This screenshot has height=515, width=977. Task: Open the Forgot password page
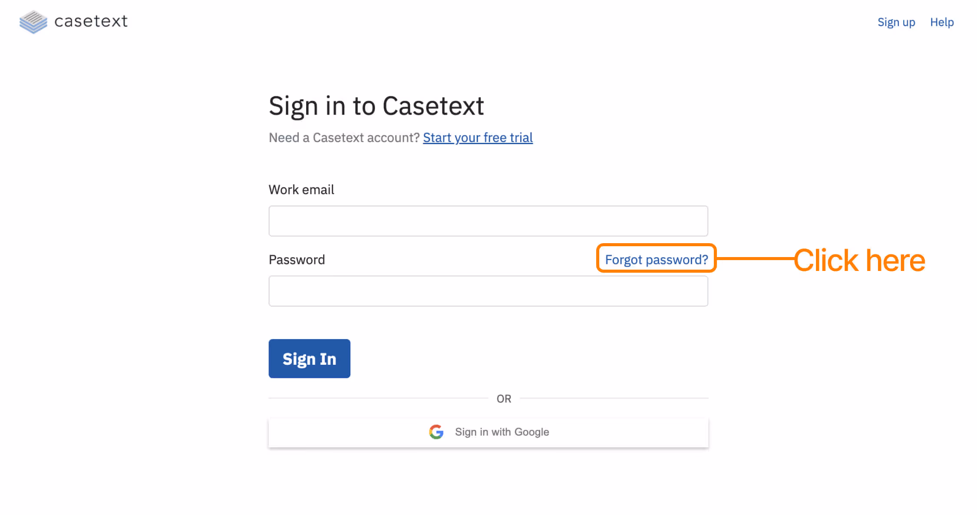click(x=656, y=259)
